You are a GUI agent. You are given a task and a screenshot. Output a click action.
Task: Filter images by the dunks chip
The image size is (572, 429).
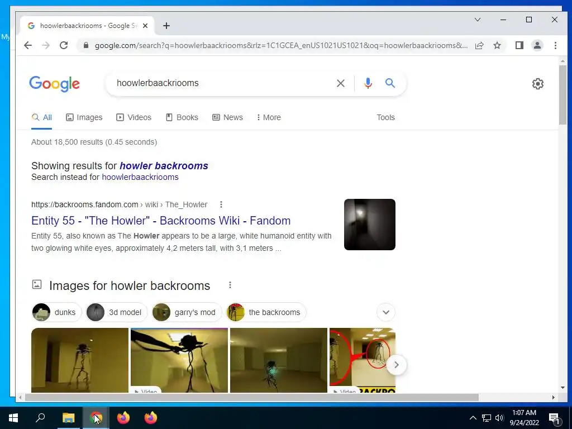coord(56,312)
